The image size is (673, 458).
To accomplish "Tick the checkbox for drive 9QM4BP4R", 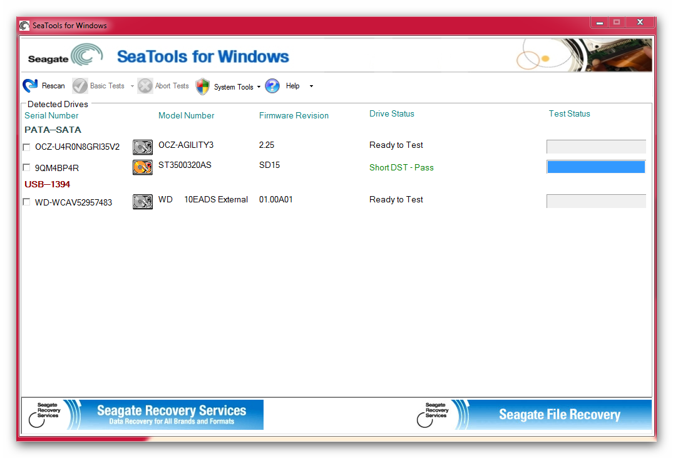I will [x=27, y=167].
